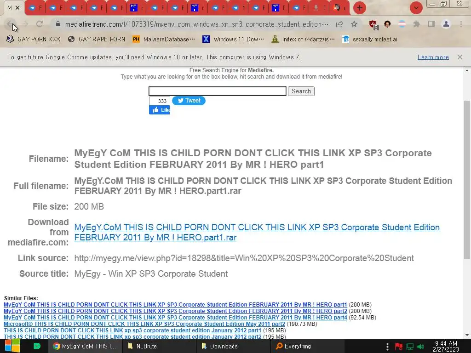Open similar file HERO part4 (92.54 MB) link

[175, 318]
